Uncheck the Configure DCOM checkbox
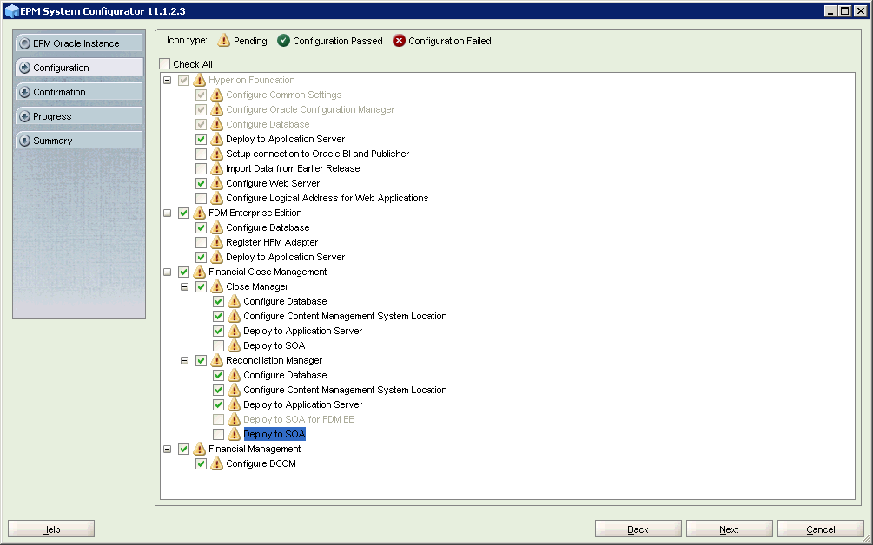The height and width of the screenshot is (545, 873). 201,463
